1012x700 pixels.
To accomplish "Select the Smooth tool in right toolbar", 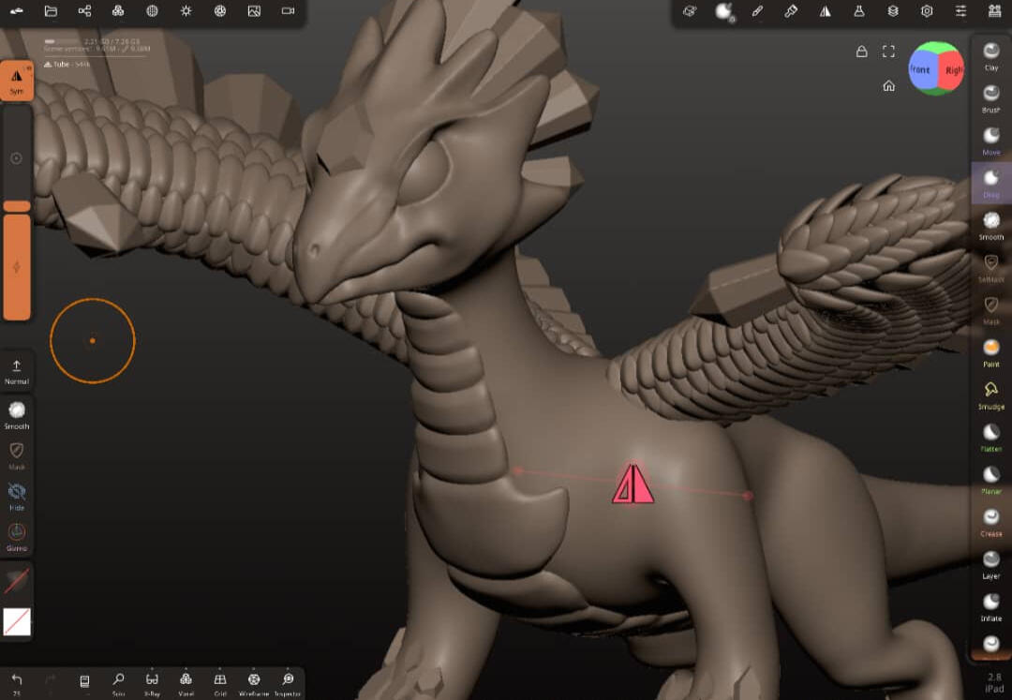I will pyautogui.click(x=990, y=226).
